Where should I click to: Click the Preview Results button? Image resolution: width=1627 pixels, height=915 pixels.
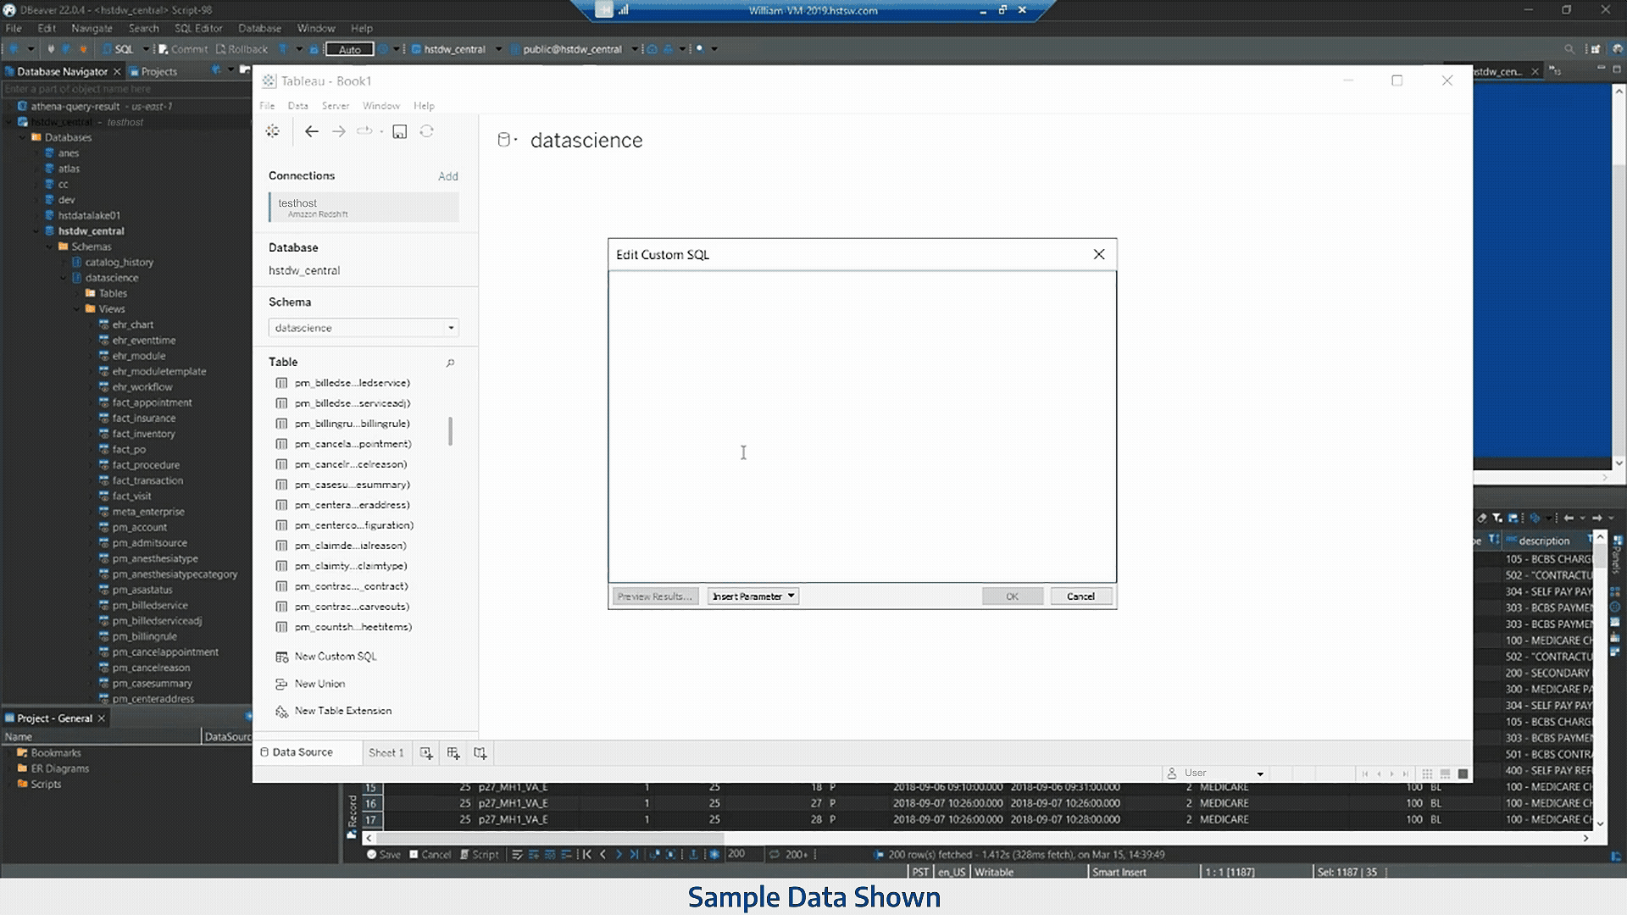pos(655,596)
